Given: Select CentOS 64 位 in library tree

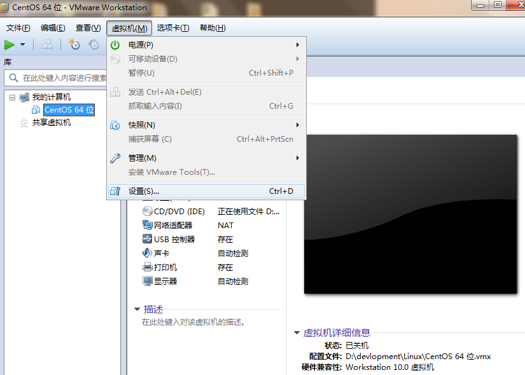Looking at the screenshot, I should point(69,110).
